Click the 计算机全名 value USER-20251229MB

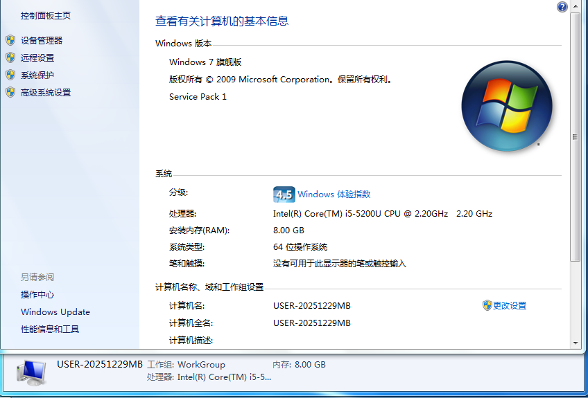pos(311,323)
